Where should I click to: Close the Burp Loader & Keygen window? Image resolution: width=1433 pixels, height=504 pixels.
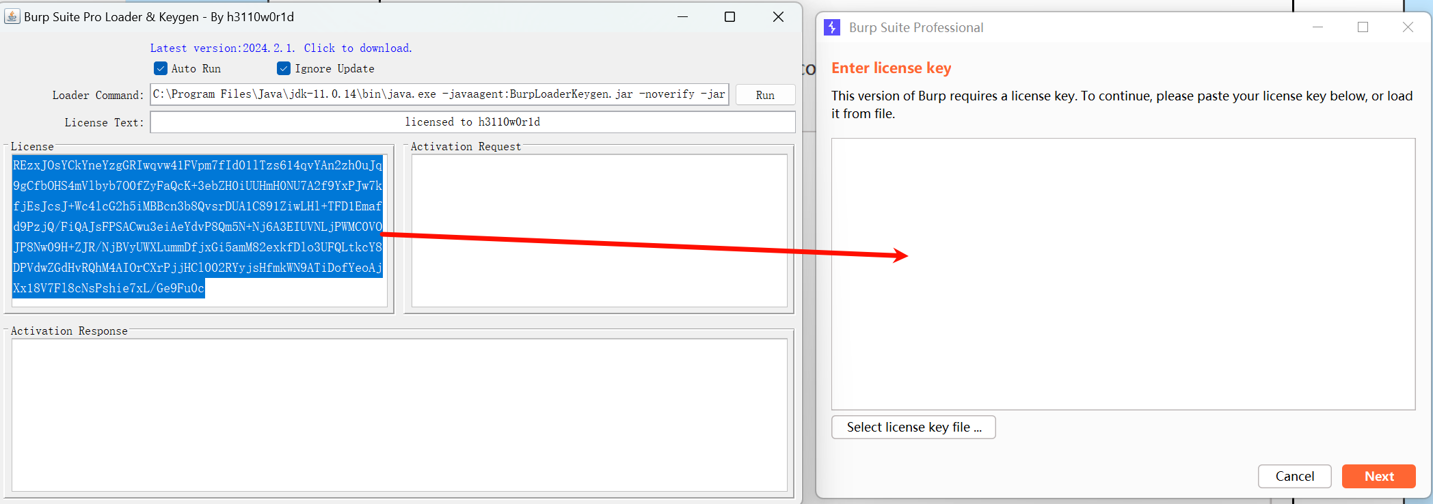pyautogui.click(x=778, y=16)
